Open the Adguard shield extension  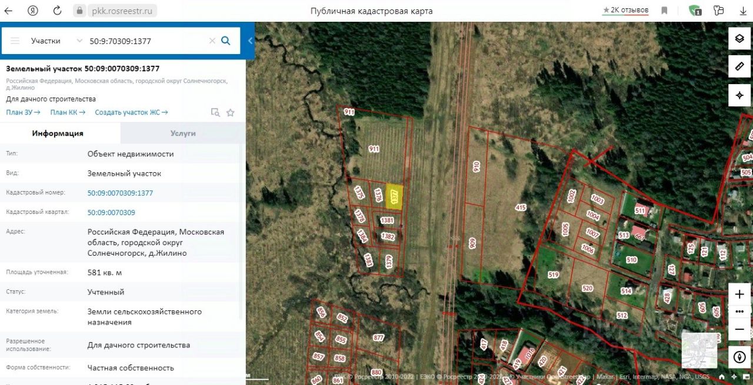click(x=695, y=11)
